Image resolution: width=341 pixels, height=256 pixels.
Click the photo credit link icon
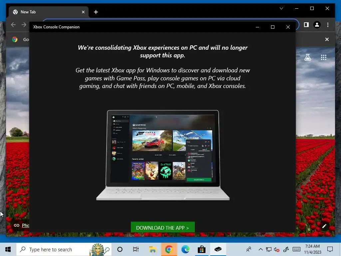tap(17, 225)
